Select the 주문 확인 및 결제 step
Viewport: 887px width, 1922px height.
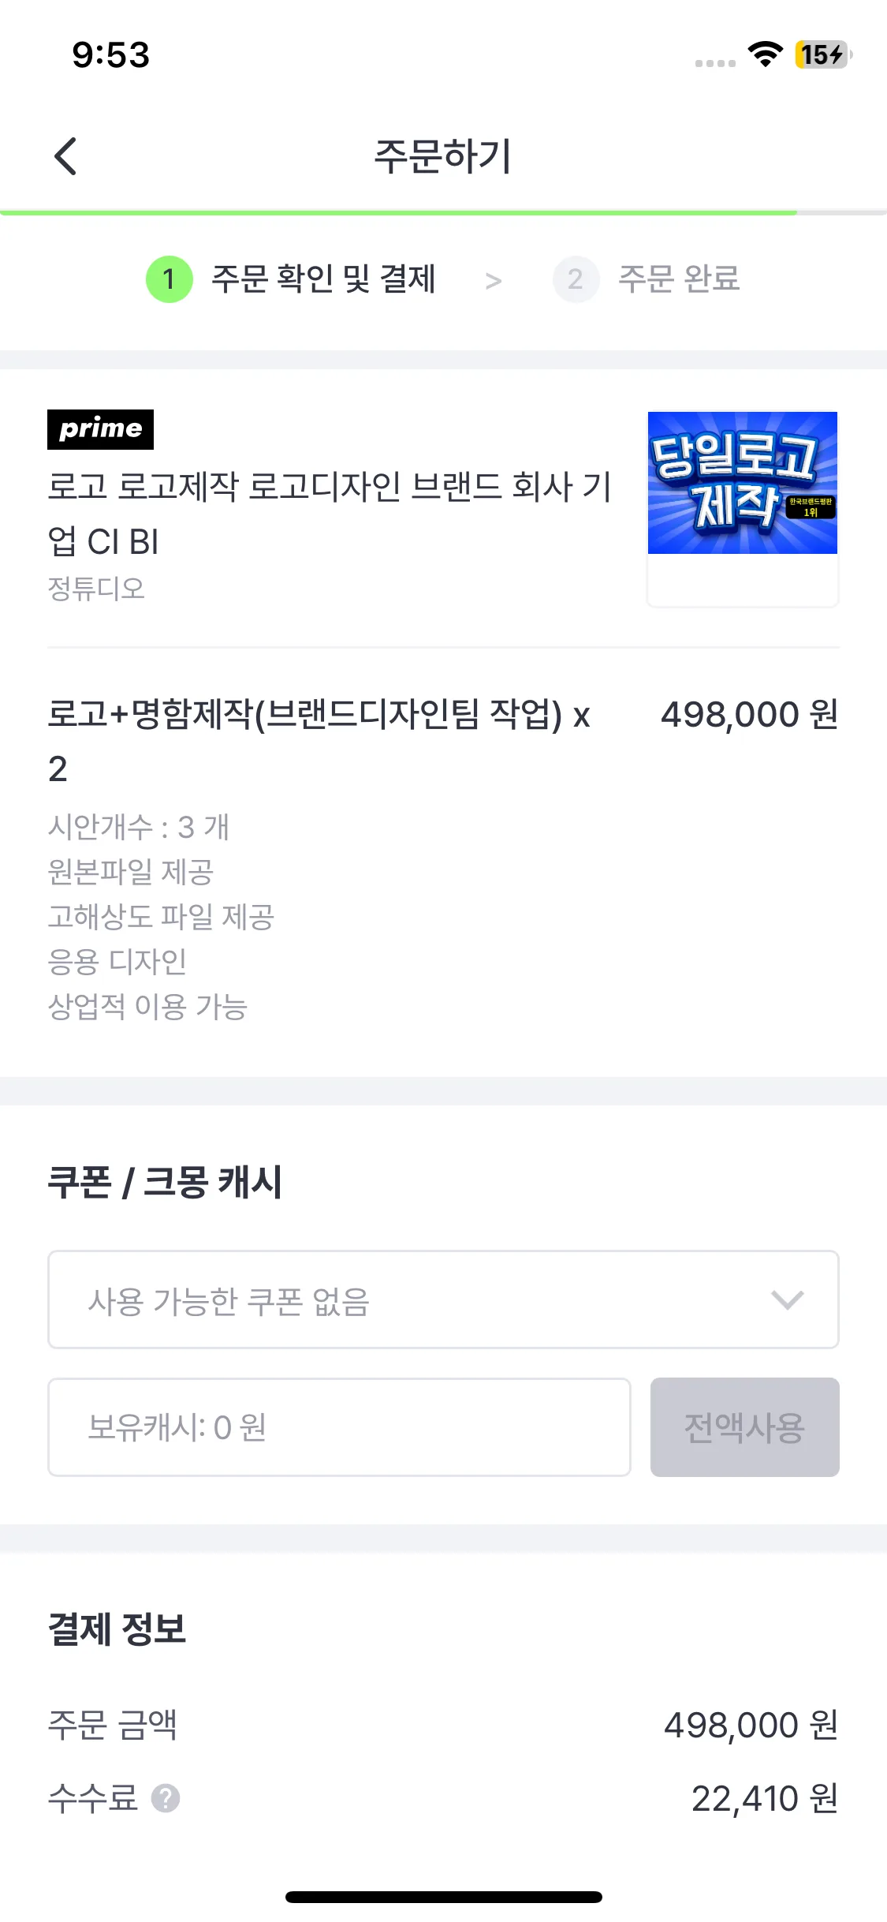pyautogui.click(x=323, y=279)
